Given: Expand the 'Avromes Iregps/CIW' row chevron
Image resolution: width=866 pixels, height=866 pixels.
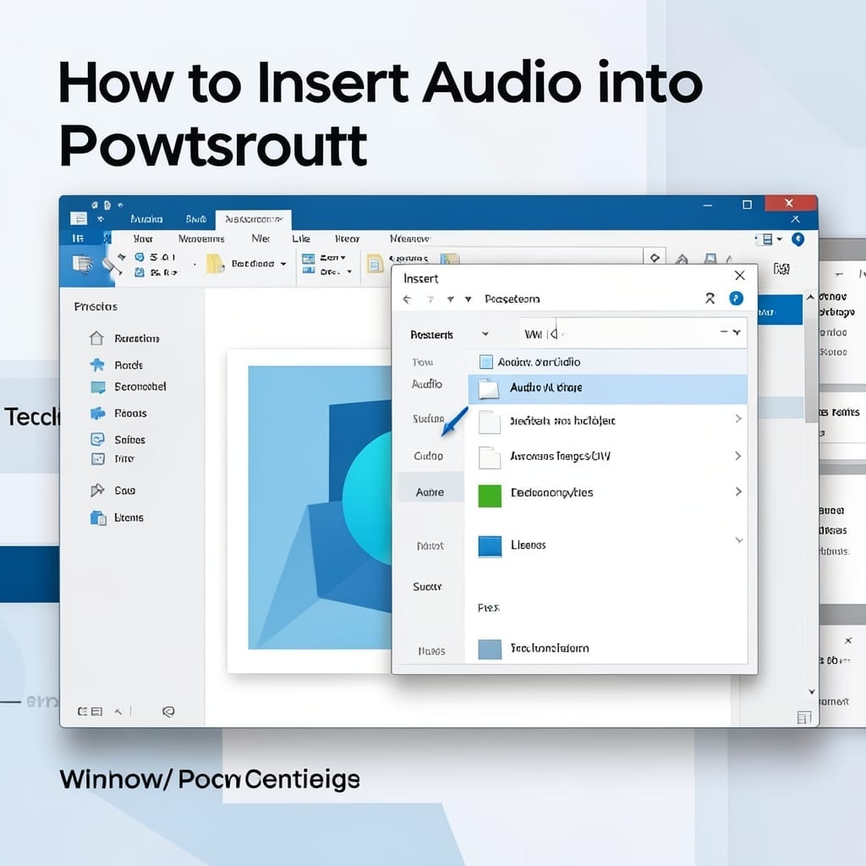Looking at the screenshot, I should pos(737,456).
